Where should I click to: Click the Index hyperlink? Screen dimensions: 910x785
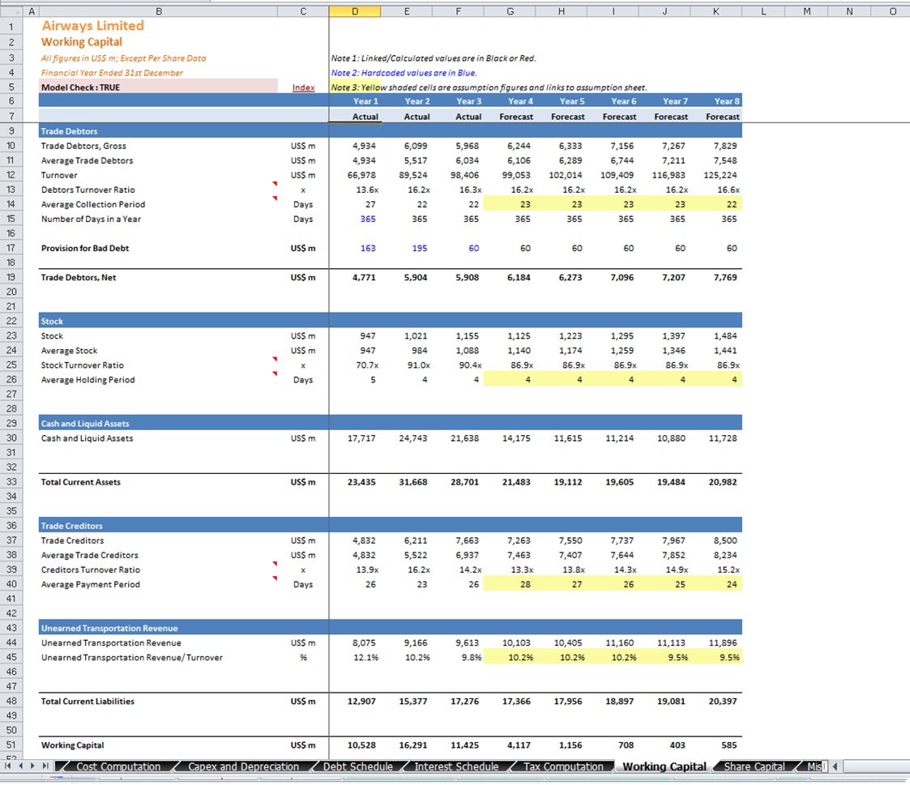pos(304,87)
